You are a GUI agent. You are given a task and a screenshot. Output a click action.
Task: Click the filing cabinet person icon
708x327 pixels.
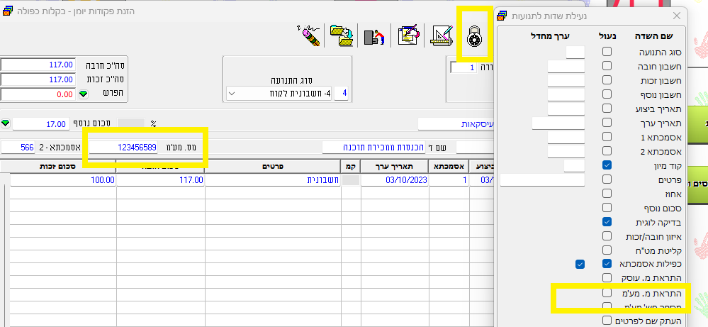coord(374,35)
